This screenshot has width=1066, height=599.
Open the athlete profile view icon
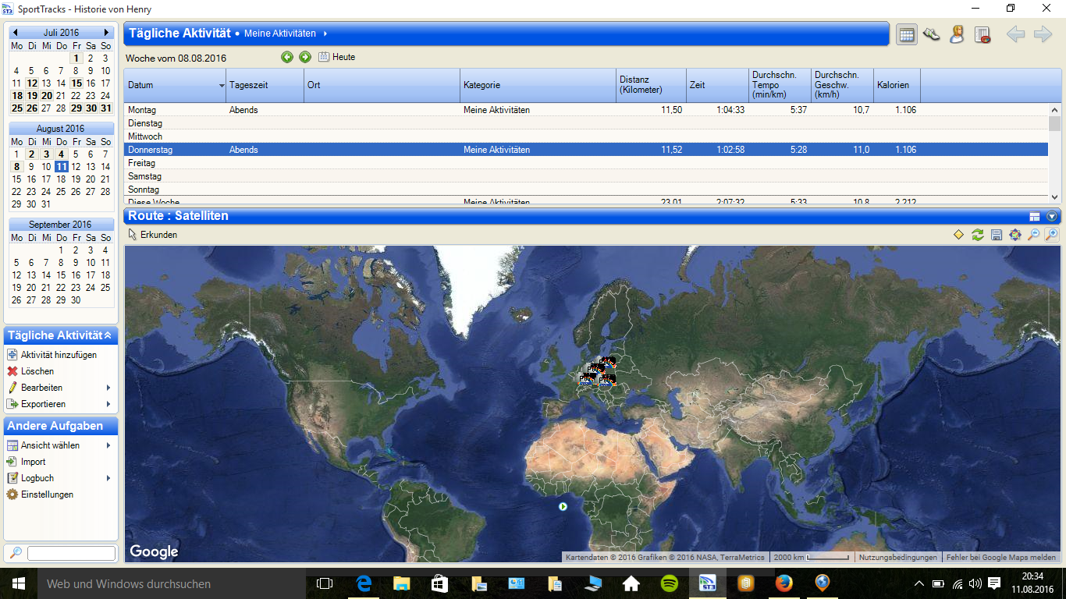[957, 34]
